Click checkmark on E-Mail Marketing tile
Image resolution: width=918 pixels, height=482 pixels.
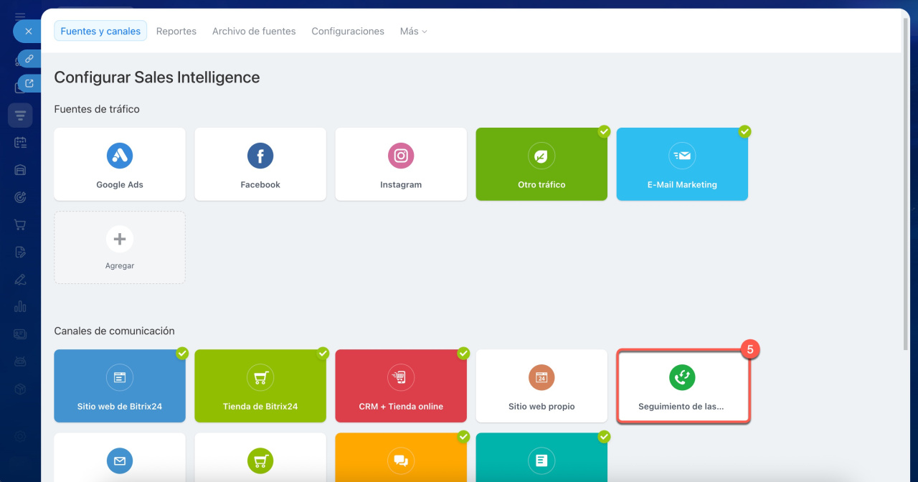744,131
